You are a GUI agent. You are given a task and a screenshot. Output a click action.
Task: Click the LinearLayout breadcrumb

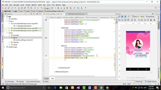click(x=104, y=17)
